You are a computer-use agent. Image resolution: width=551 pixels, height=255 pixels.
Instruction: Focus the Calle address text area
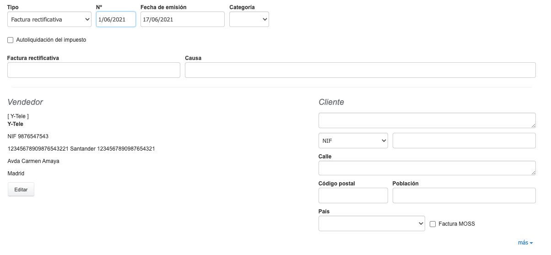click(427, 168)
